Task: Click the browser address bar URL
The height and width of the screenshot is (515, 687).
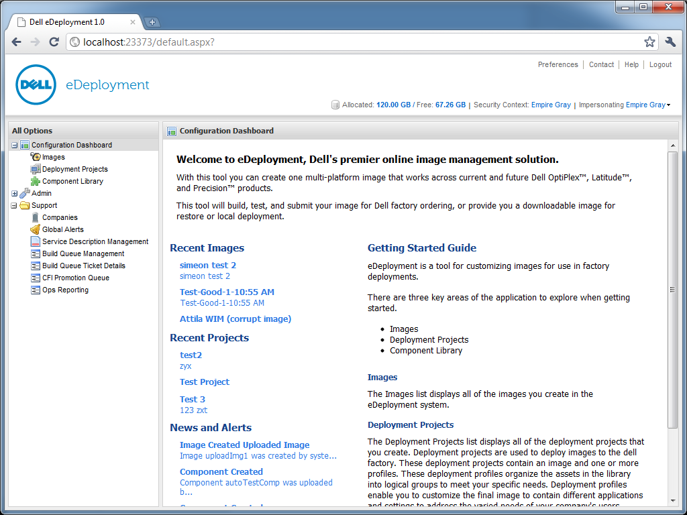Action: click(x=148, y=42)
